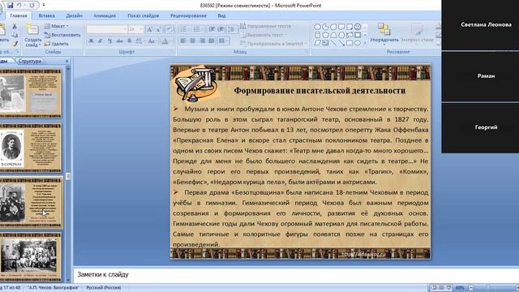Select the arrow line shape in gallery
519x292 pixels.
[x=341, y=43]
